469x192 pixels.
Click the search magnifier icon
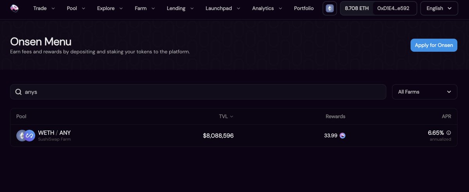click(x=18, y=92)
